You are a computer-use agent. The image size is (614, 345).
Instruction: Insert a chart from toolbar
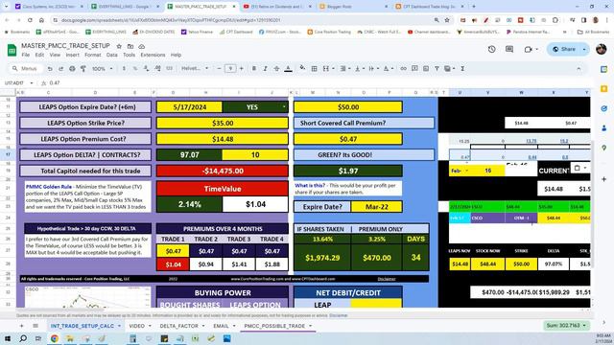click(426, 68)
